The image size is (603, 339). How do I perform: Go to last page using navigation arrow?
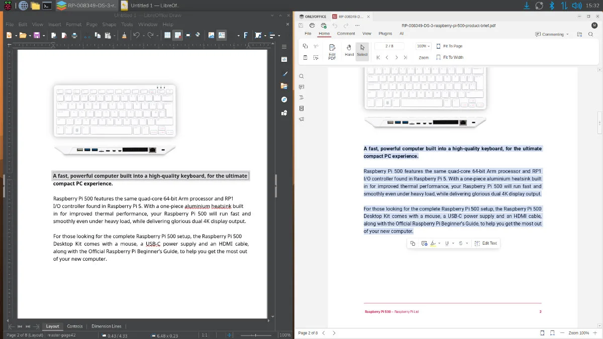406,57
